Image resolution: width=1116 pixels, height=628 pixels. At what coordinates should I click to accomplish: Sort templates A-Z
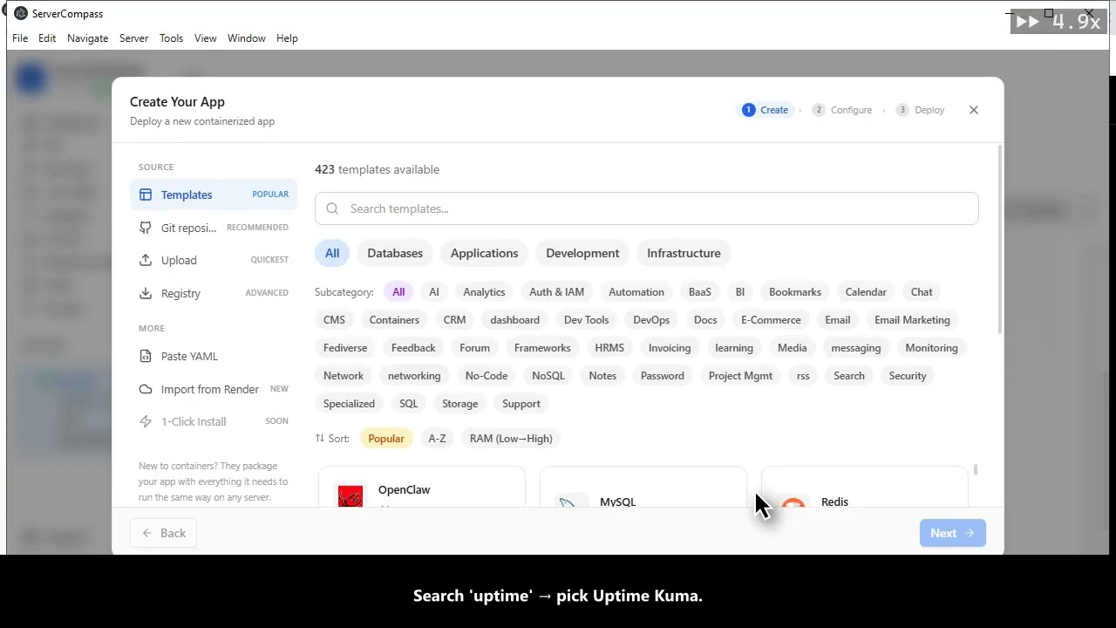437,439
